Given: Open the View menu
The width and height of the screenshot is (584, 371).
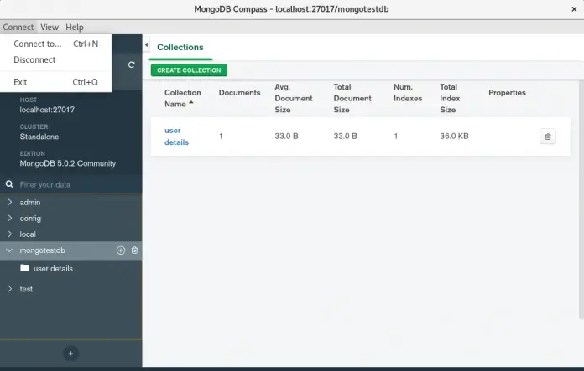Looking at the screenshot, I should coord(50,28).
